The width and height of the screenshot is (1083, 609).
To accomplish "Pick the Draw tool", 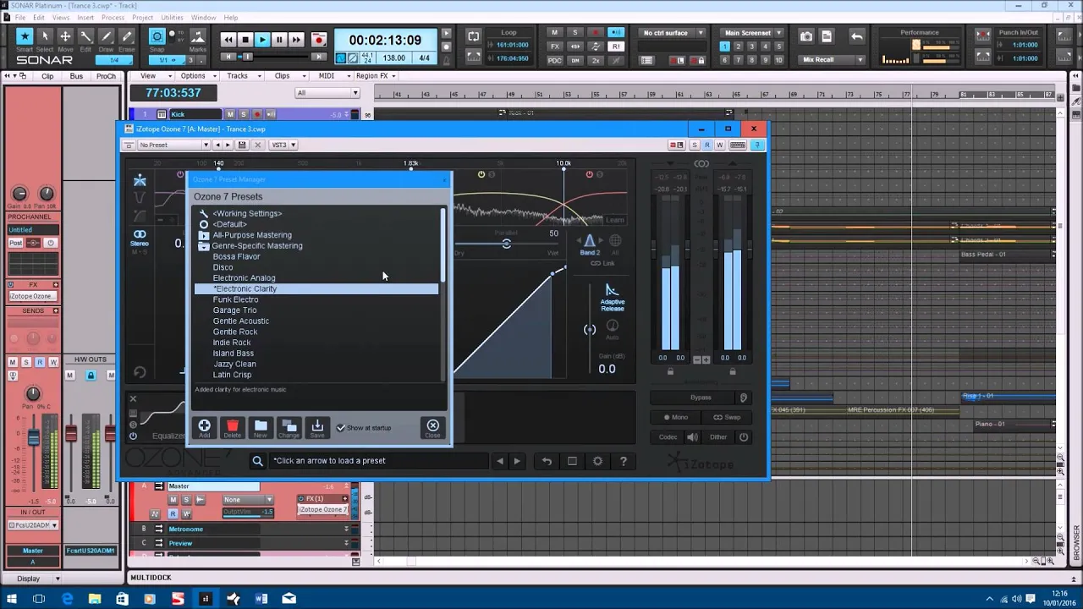I will click(106, 36).
